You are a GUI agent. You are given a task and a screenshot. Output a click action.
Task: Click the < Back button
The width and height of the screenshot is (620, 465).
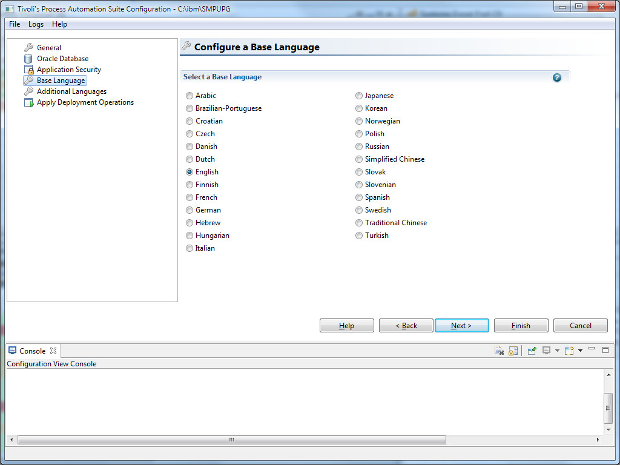point(406,325)
